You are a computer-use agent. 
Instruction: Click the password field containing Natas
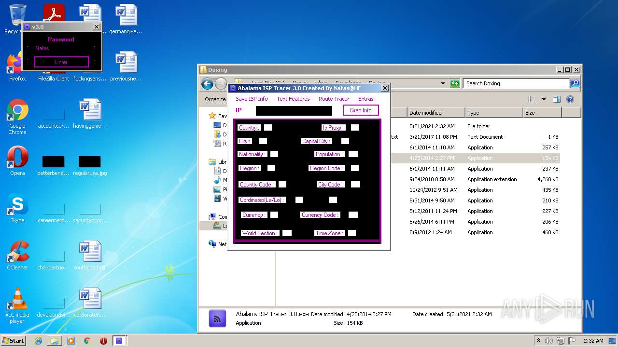coord(62,48)
